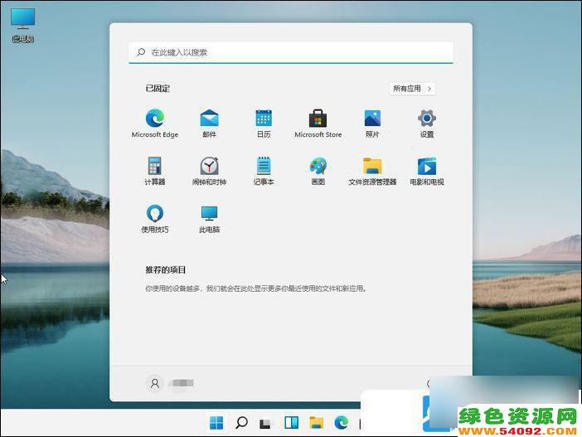Open 设置 settings gear

[x=427, y=124]
